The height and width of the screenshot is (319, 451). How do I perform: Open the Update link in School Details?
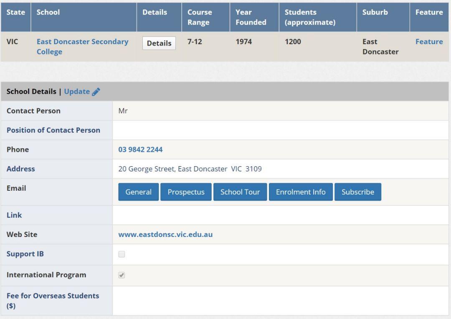[77, 92]
